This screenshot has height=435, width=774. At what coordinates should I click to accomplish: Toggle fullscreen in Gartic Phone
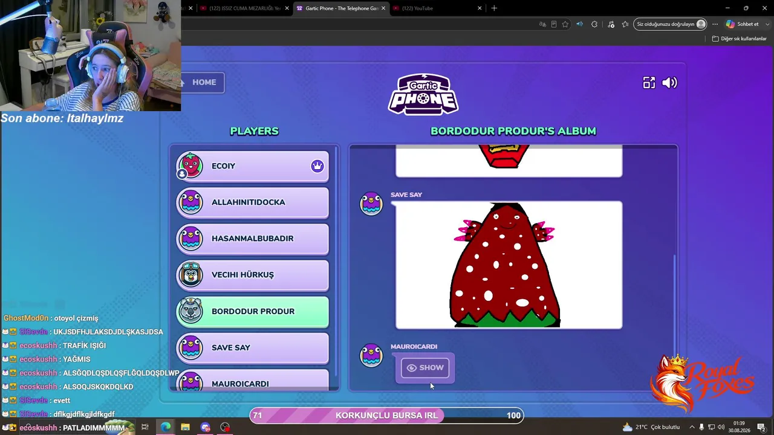click(x=649, y=83)
